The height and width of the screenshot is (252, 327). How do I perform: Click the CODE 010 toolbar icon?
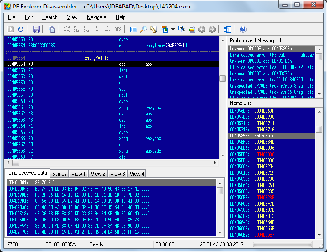67,29
